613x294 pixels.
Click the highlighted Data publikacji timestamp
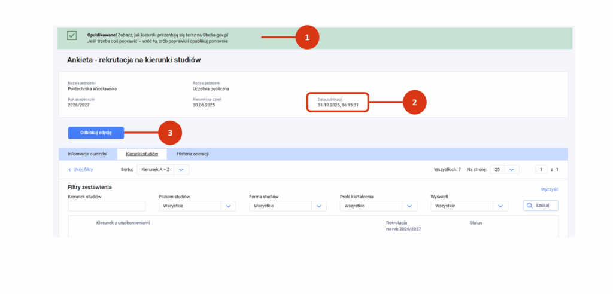[x=338, y=105]
